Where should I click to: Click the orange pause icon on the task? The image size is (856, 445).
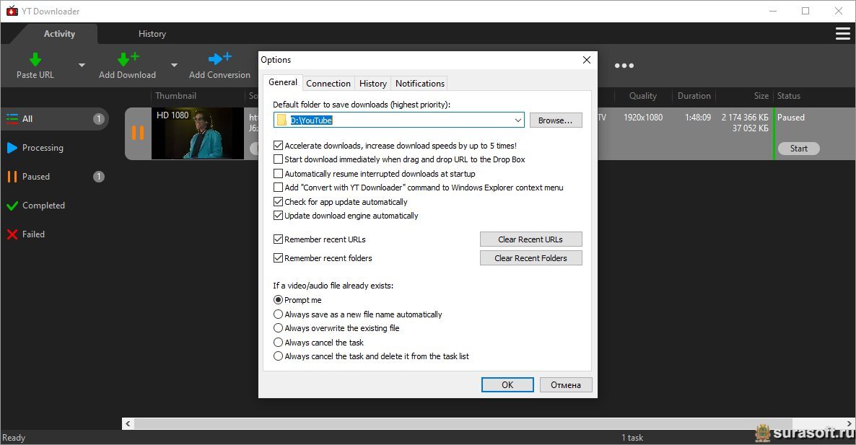[138, 133]
